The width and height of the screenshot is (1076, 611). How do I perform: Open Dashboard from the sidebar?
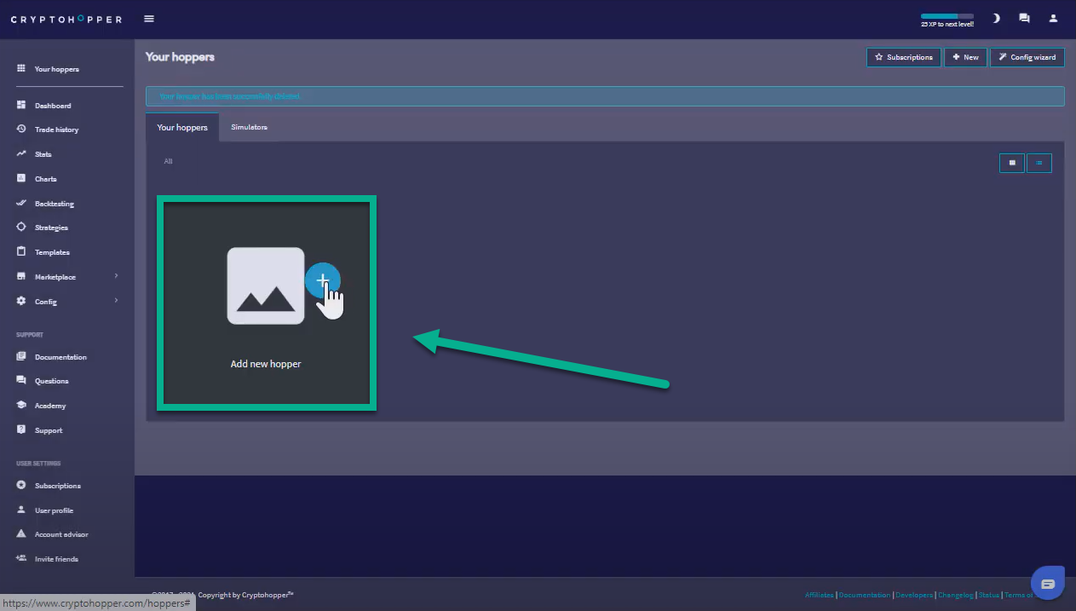pos(53,106)
